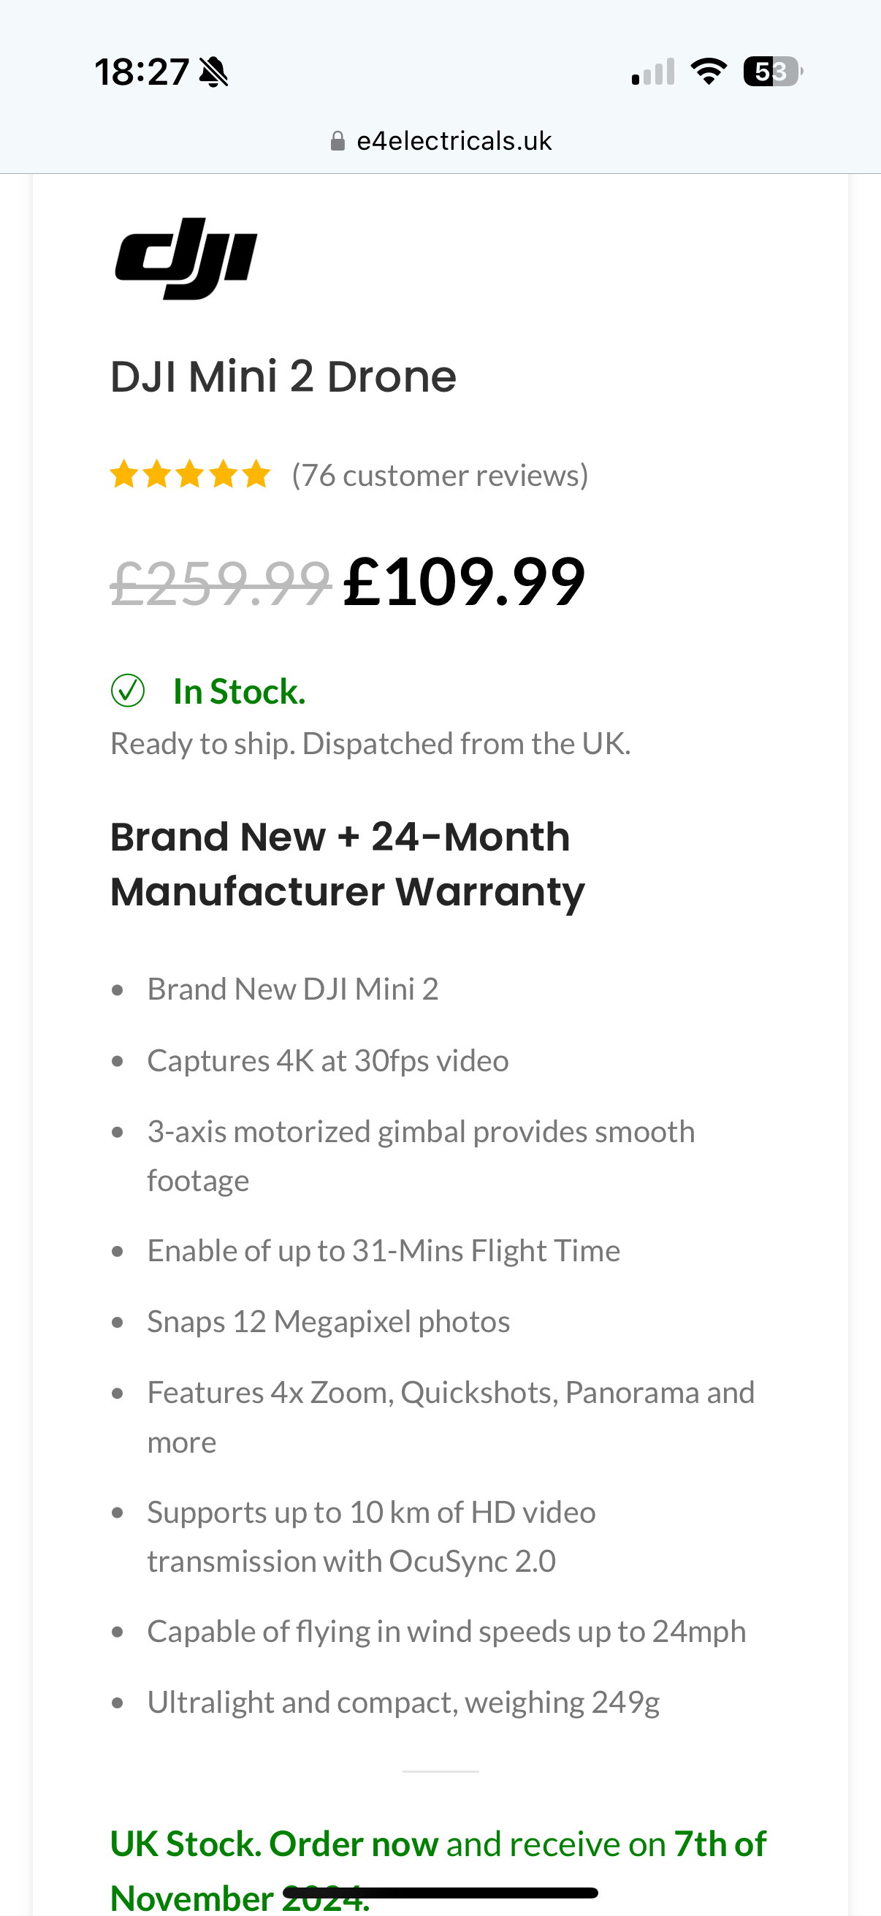Tap the 18:27 clock in status bar
Viewport: 881px width, 1916px height.
click(141, 72)
